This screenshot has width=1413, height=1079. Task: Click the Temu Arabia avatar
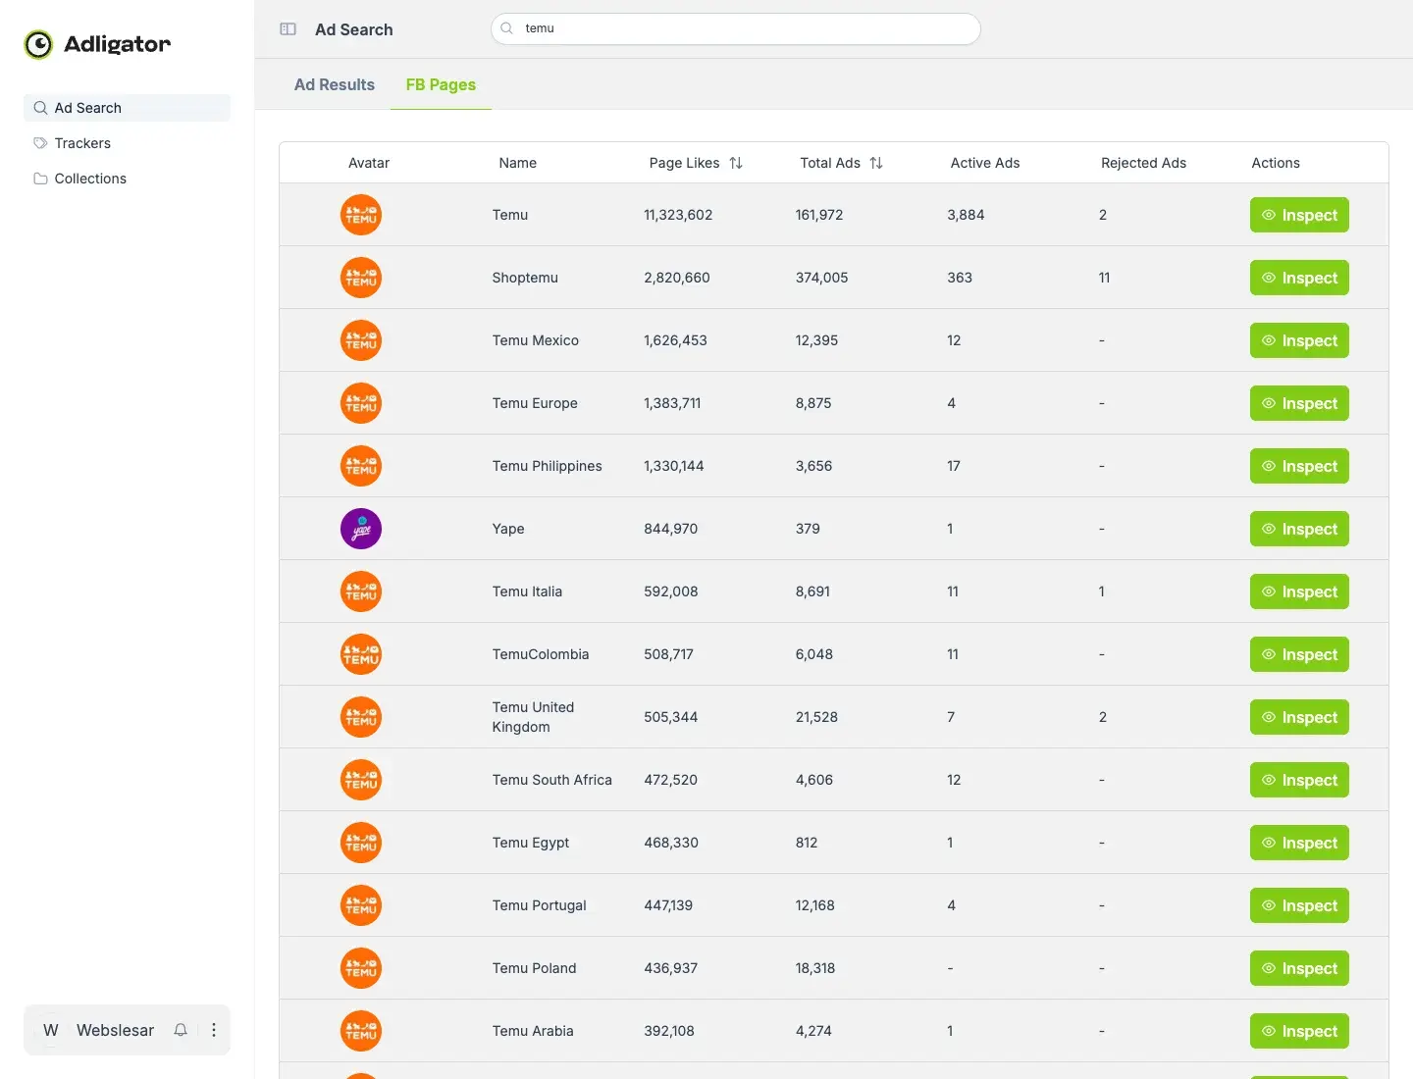[x=361, y=1031]
